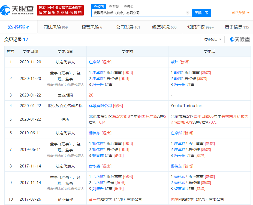Image resolution: width=253 pixels, height=205 pixels.
Task: Click the red official credit agency banner
Action: click(x=60, y=10)
